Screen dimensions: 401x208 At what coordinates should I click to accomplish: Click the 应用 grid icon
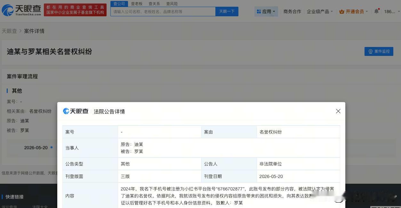pos(259,12)
